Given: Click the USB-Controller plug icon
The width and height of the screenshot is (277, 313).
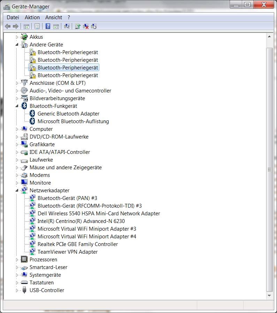Looking at the screenshot, I should click(24, 290).
